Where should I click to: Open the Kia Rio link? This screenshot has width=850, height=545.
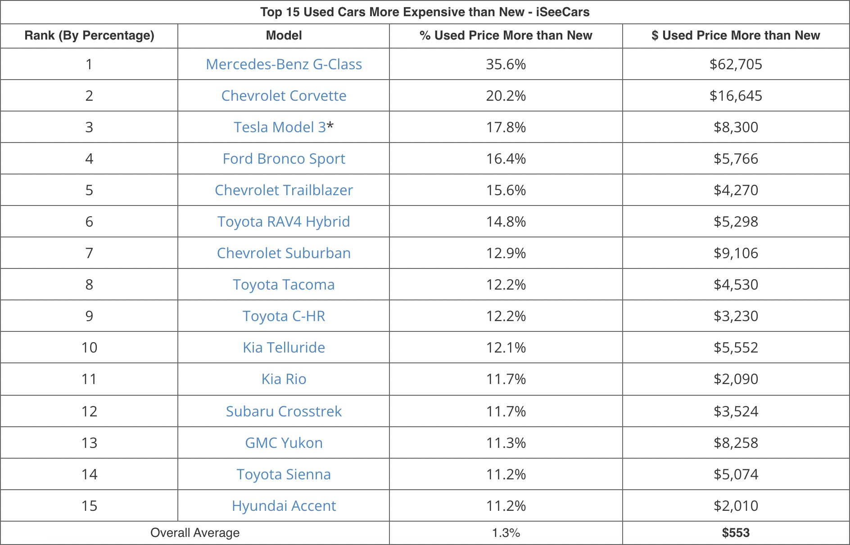pyautogui.click(x=284, y=379)
